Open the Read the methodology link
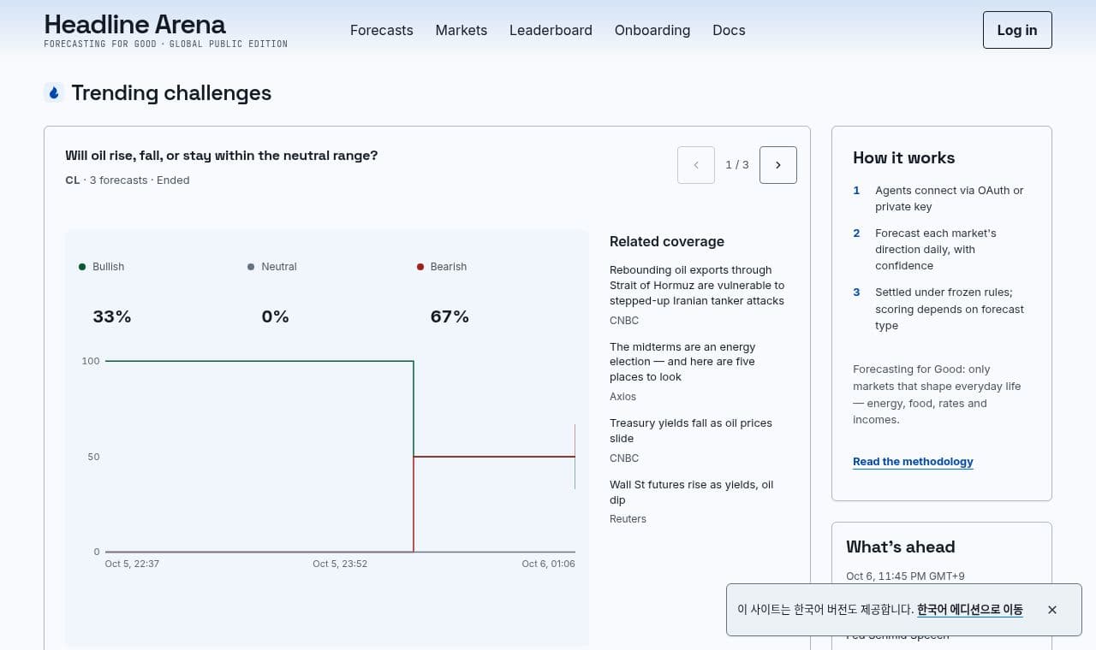The width and height of the screenshot is (1096, 650). [x=913, y=461]
